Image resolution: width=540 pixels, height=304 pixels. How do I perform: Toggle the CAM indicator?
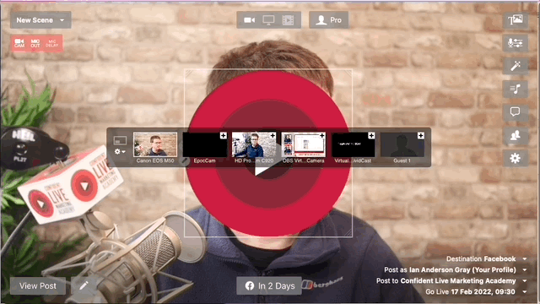[x=19, y=43]
